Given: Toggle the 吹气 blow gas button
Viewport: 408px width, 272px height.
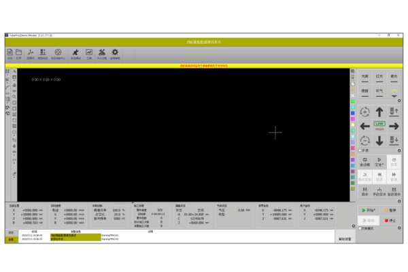Looking at the screenshot, I should (x=379, y=92).
